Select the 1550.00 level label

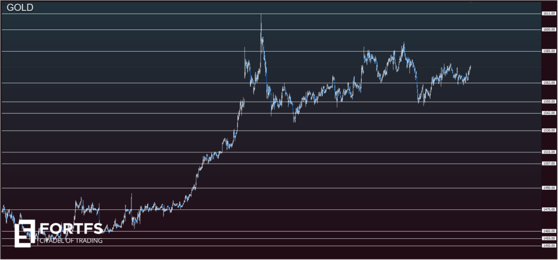[548, 102]
